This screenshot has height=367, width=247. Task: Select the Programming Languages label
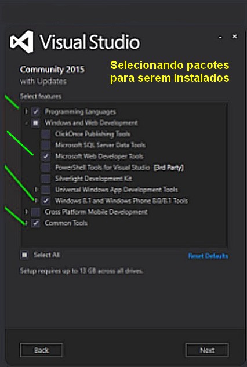[x=81, y=112]
